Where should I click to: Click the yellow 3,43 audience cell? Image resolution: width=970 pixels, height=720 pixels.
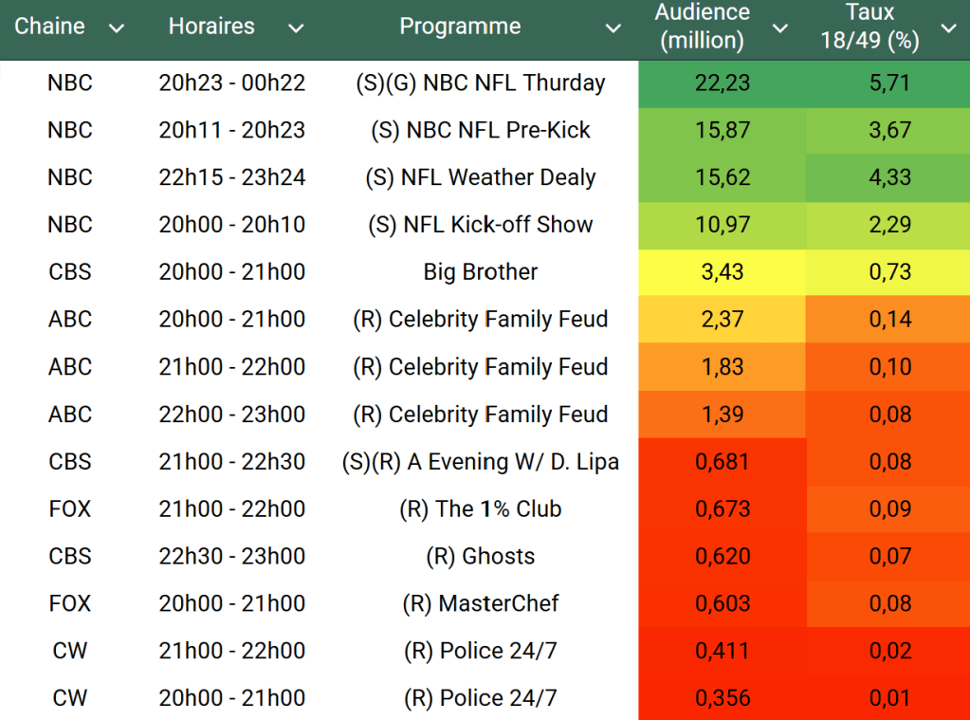pyautogui.click(x=722, y=272)
